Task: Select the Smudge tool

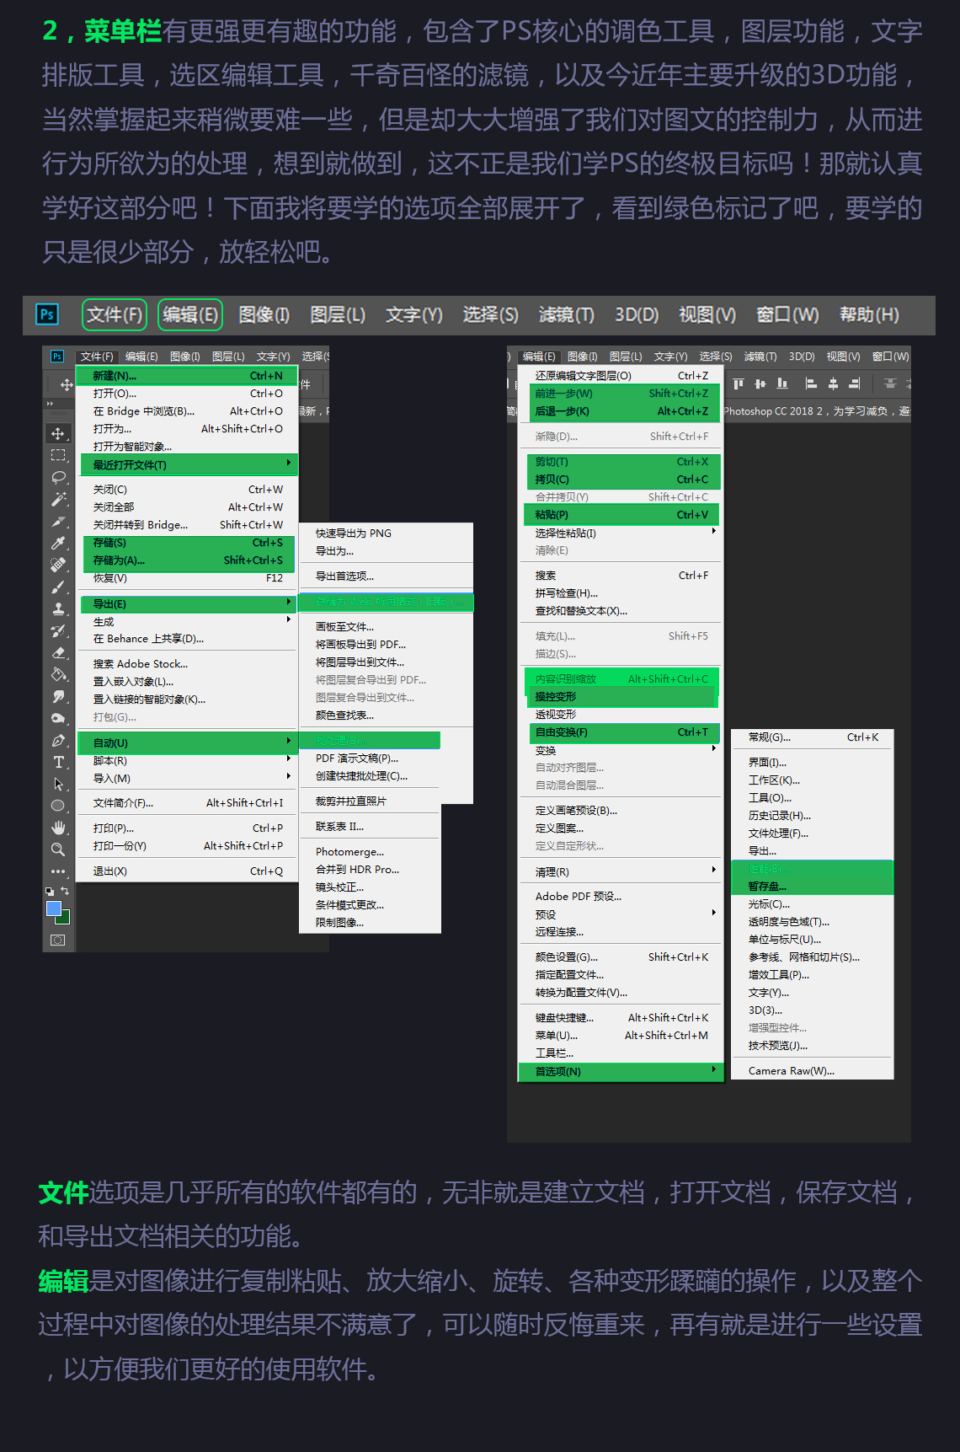Action: tap(58, 696)
